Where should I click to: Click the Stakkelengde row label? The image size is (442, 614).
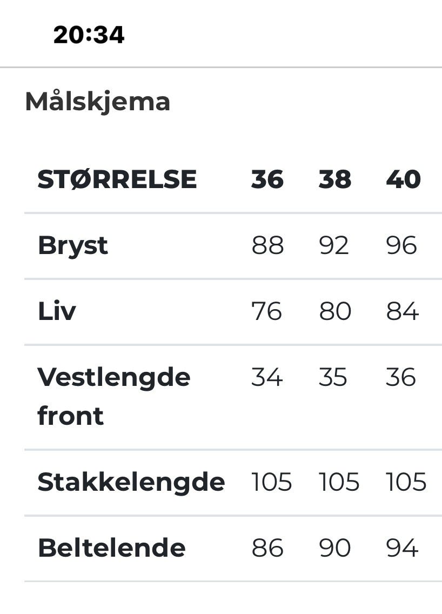131,482
